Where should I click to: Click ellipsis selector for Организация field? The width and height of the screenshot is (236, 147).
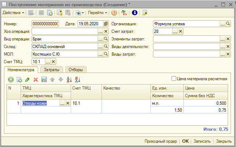point(223,24)
